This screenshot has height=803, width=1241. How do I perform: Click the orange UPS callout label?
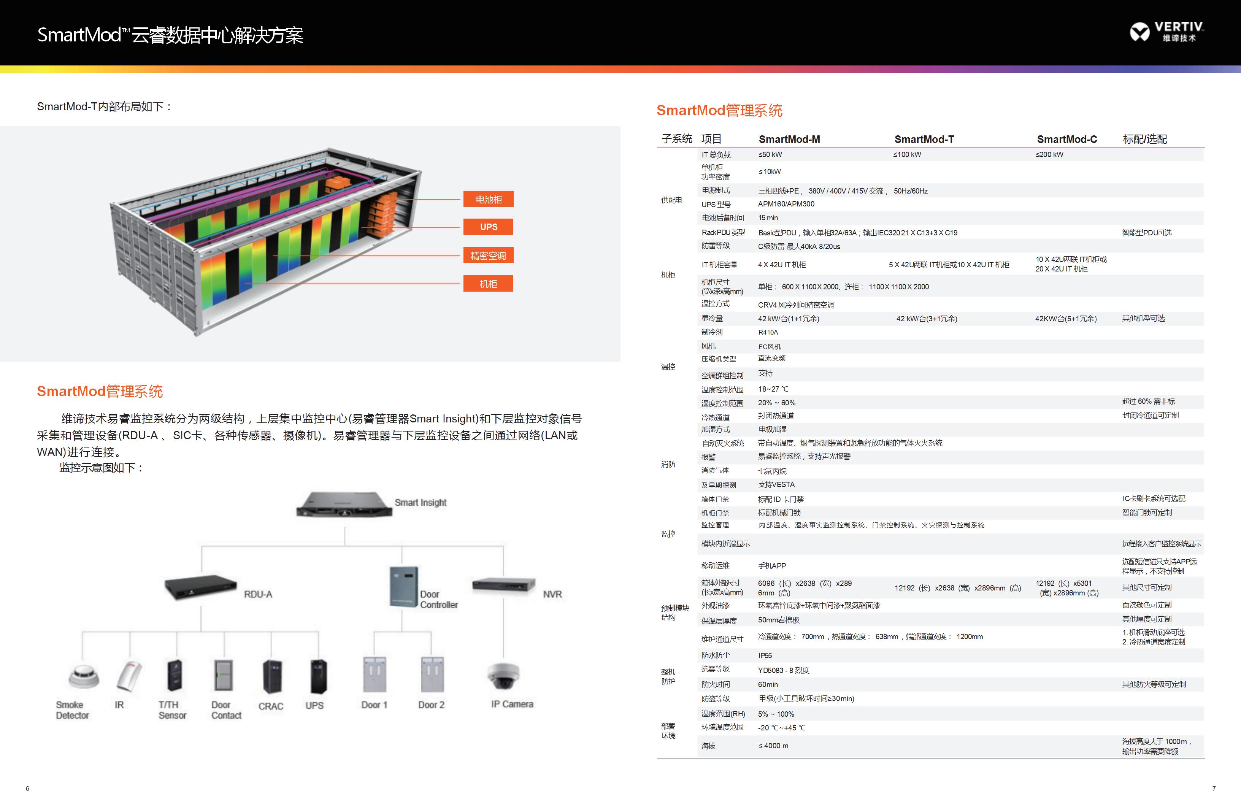click(488, 227)
